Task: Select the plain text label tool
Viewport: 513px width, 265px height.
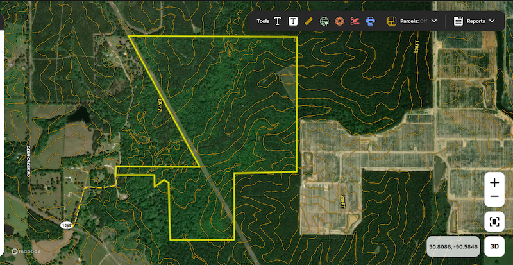Action: [278, 21]
